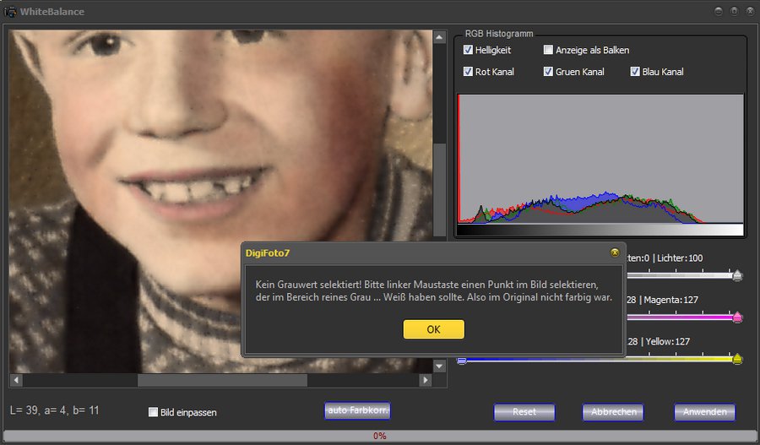
Task: Enable Anzeige als Balken option
Action: (549, 51)
